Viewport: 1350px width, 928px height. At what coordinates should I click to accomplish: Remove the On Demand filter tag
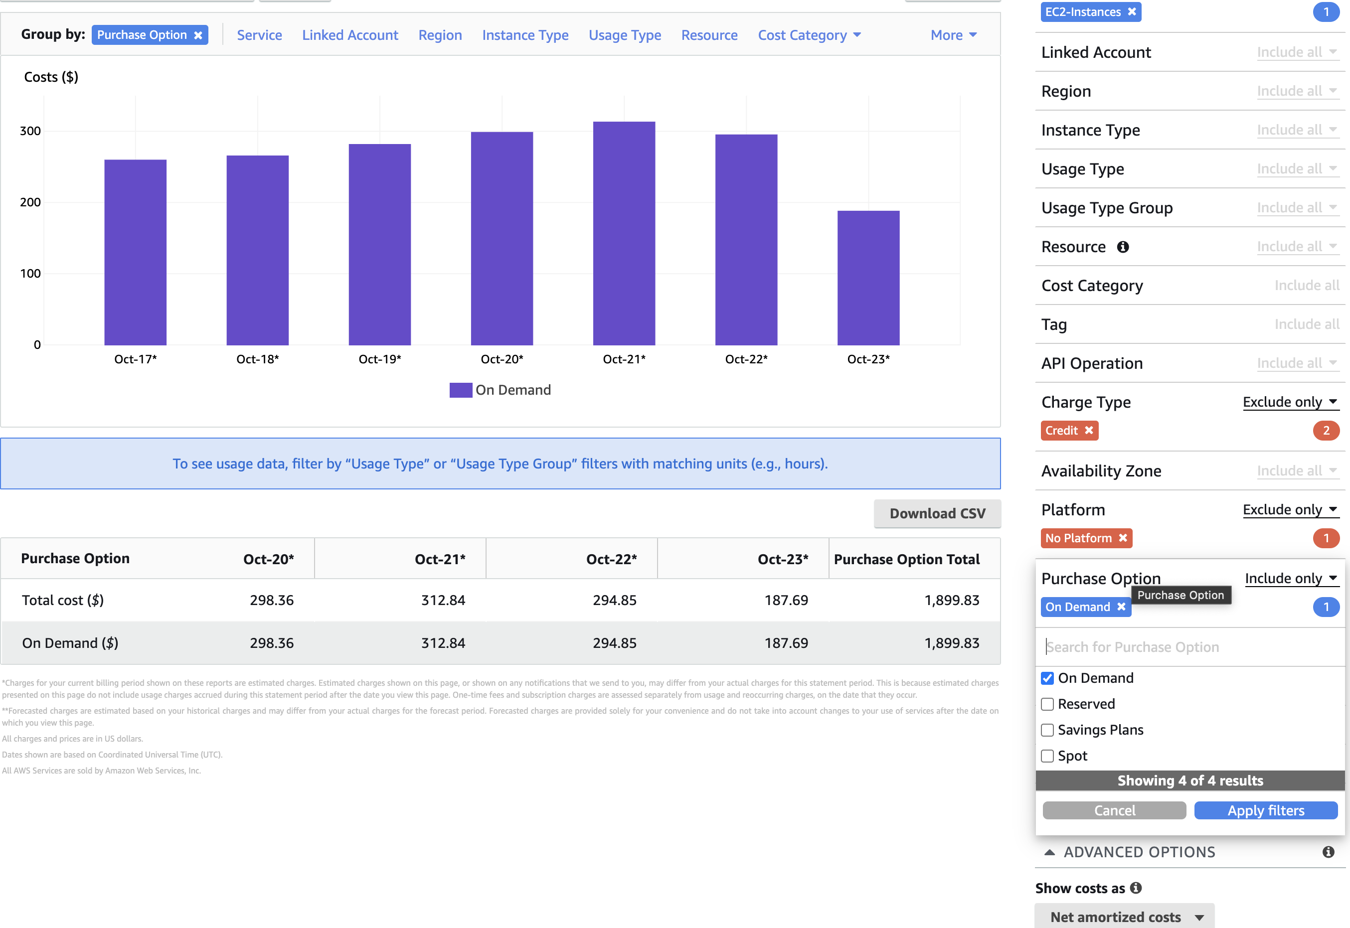(1121, 607)
